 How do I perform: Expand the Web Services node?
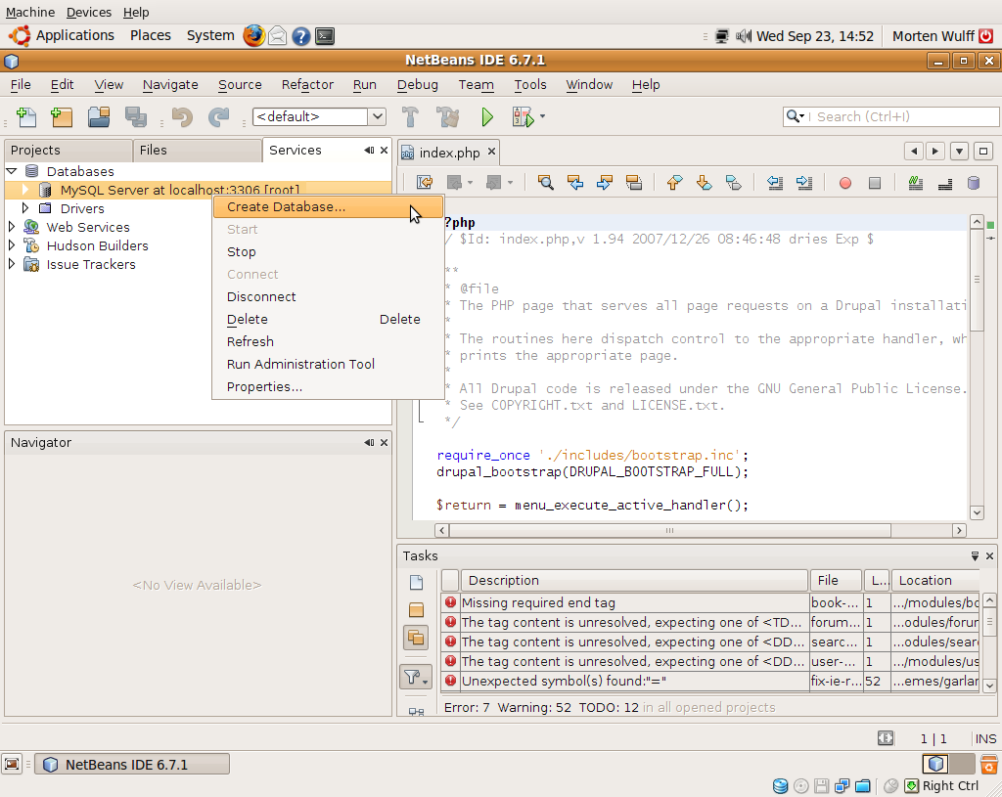[x=12, y=227]
